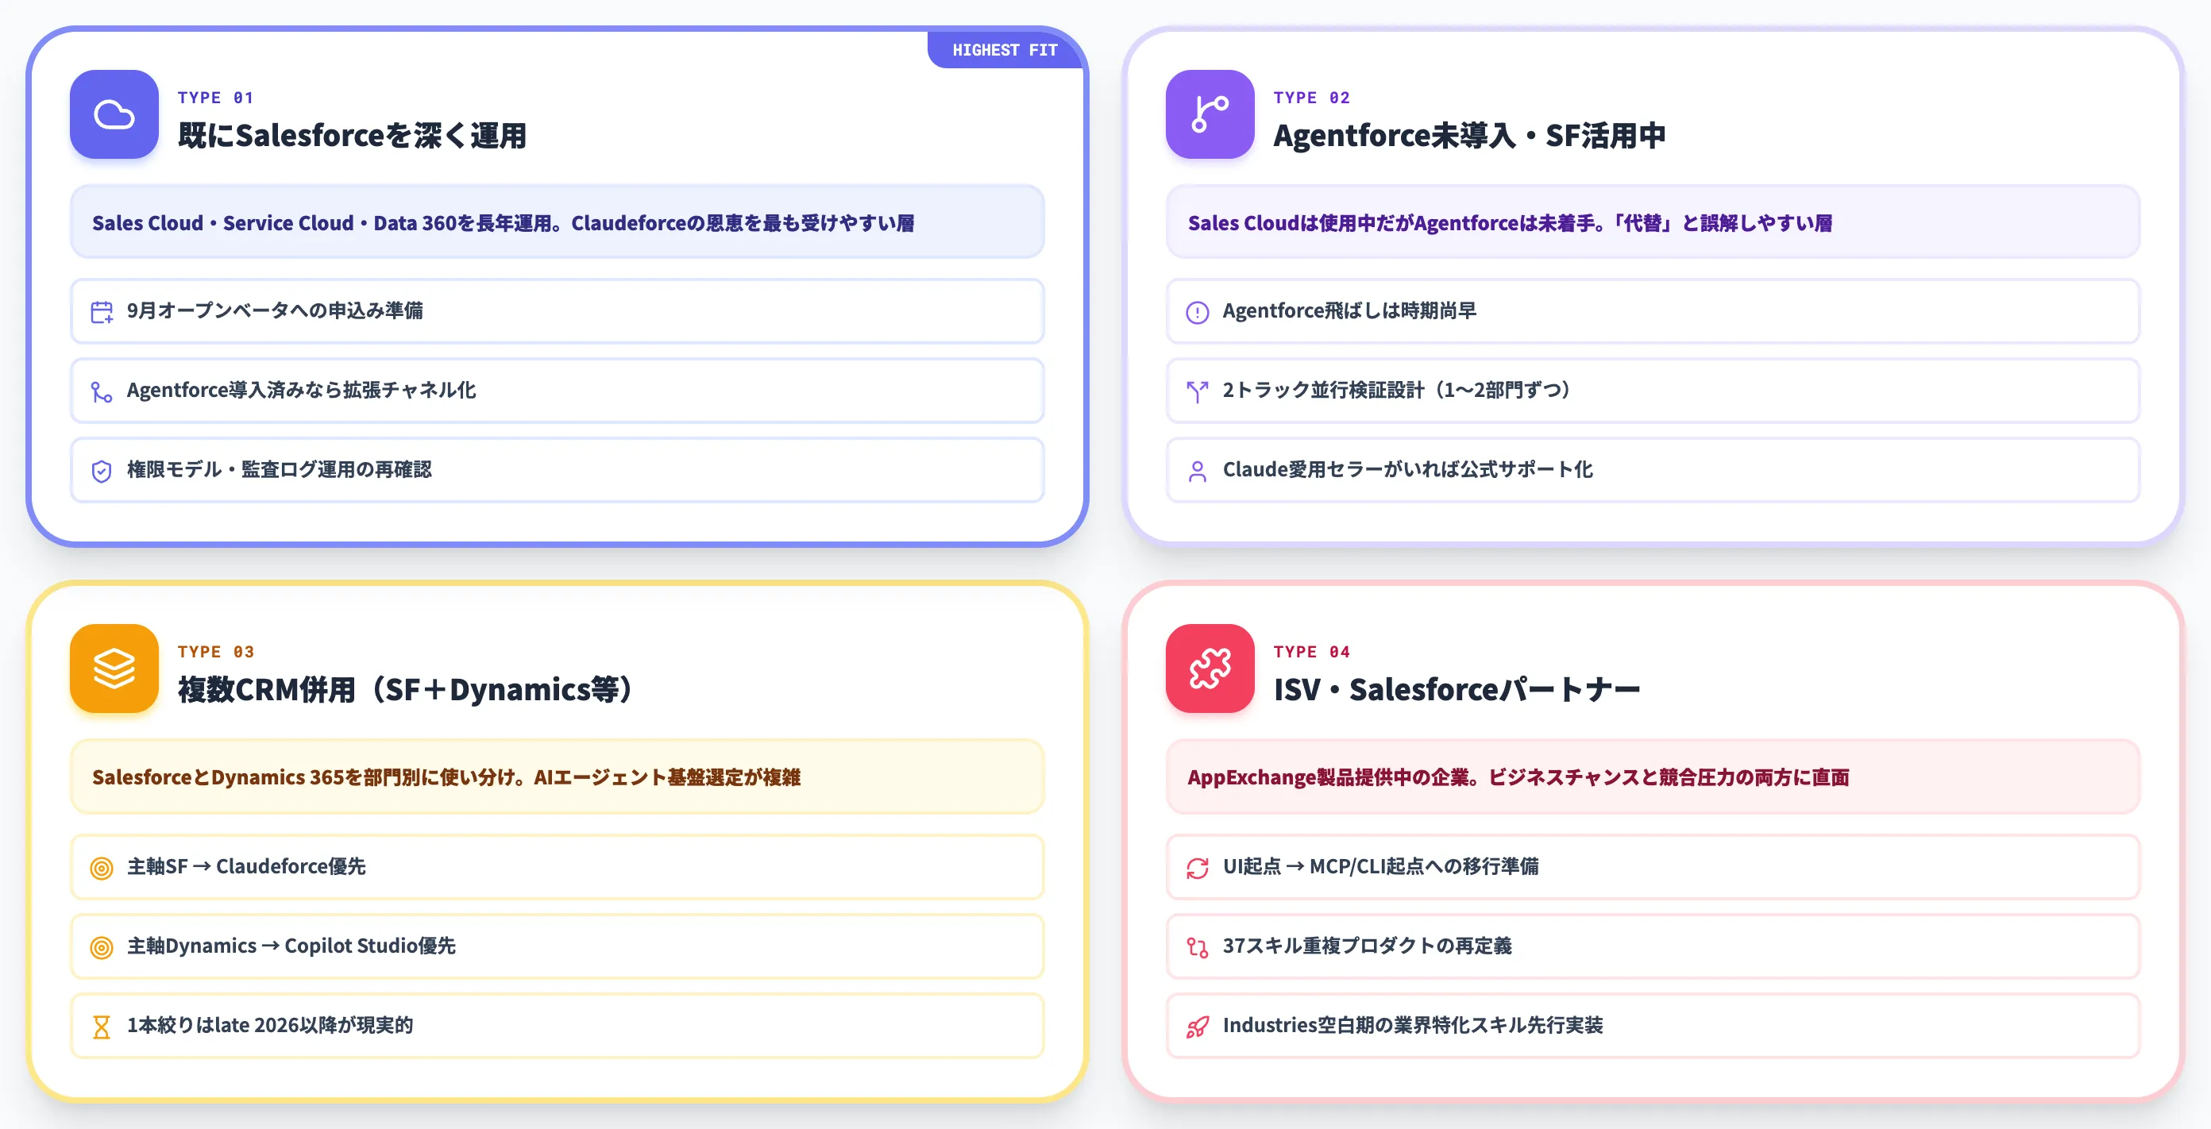Click heading ISV・Salesforceパートナー
Viewport: 2211px width, 1129px height.
tap(1457, 690)
